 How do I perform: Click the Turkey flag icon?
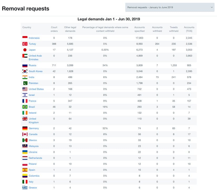point(25,44)
